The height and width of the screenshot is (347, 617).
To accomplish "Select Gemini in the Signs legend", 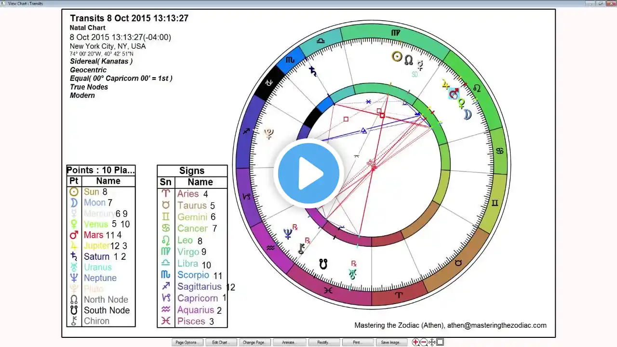I will [x=192, y=217].
